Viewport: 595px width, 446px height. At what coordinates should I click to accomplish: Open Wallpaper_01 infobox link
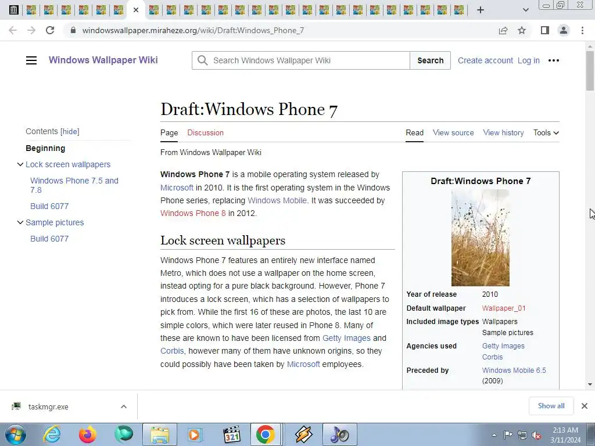point(504,308)
